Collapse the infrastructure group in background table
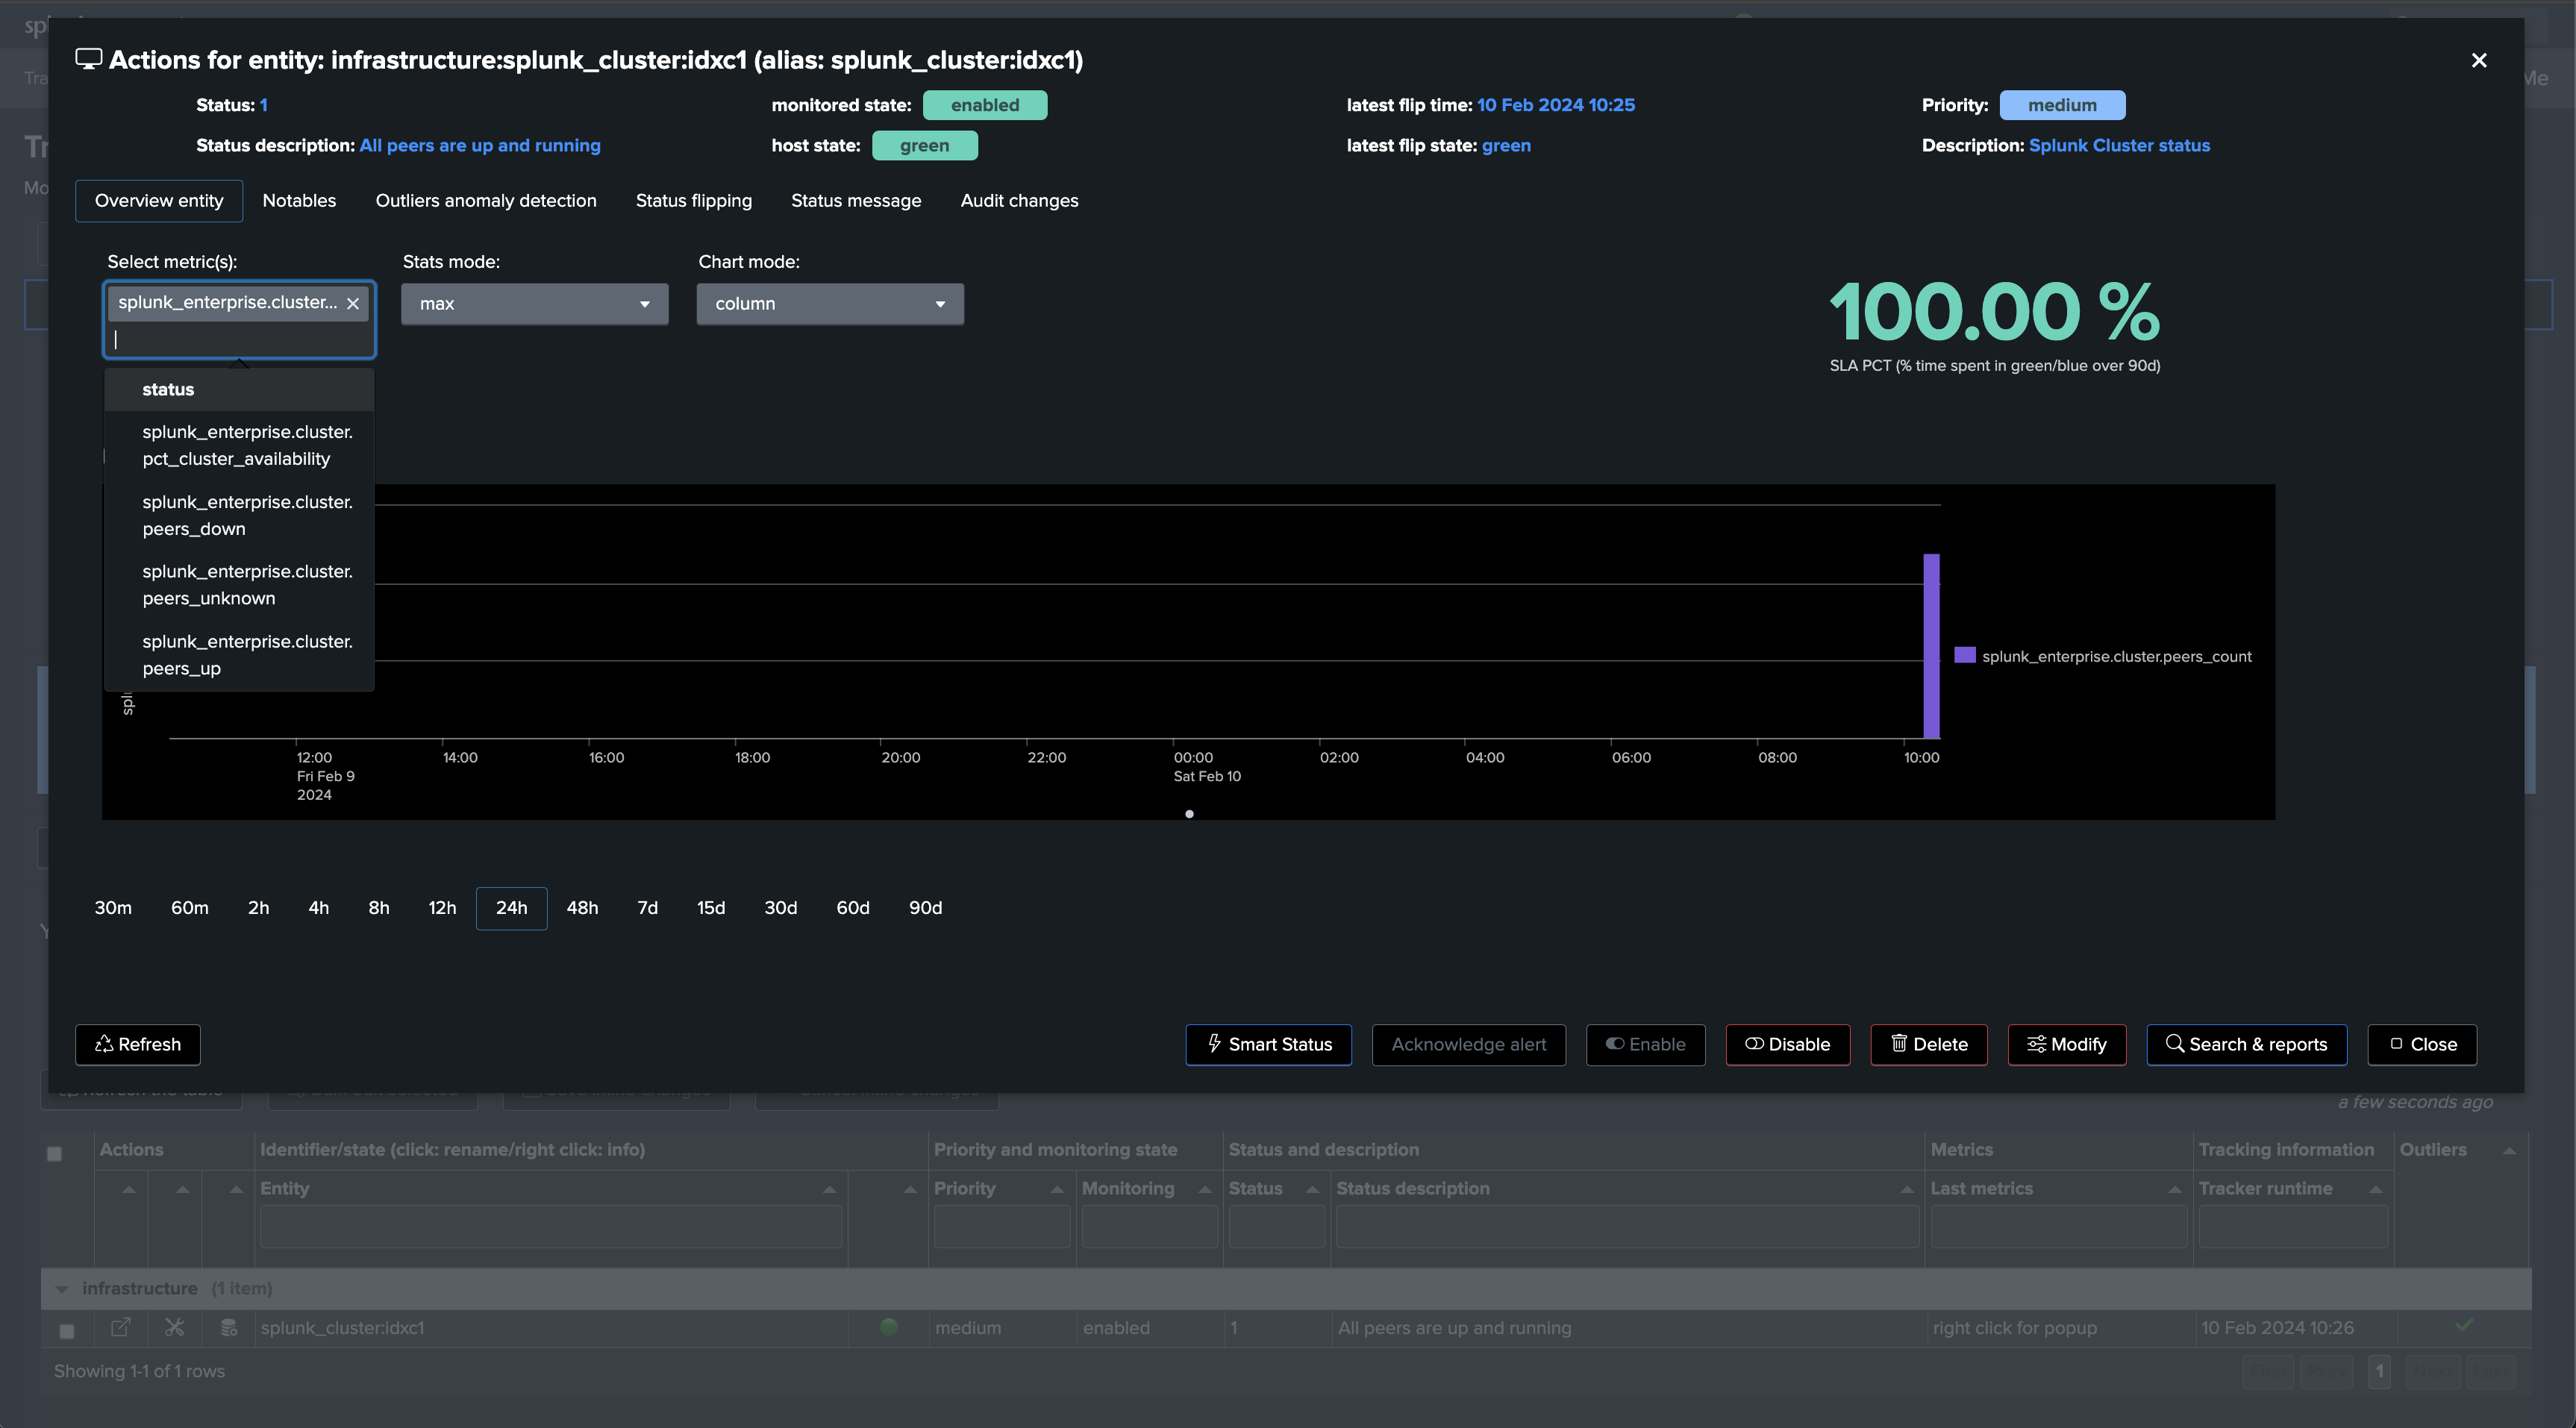2576x1428 pixels. (x=62, y=1289)
